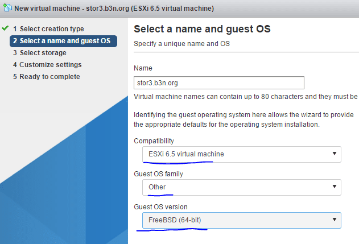This screenshot has height=244, width=359.
Task: Click the Name field label
Action: pyautogui.click(x=143, y=68)
